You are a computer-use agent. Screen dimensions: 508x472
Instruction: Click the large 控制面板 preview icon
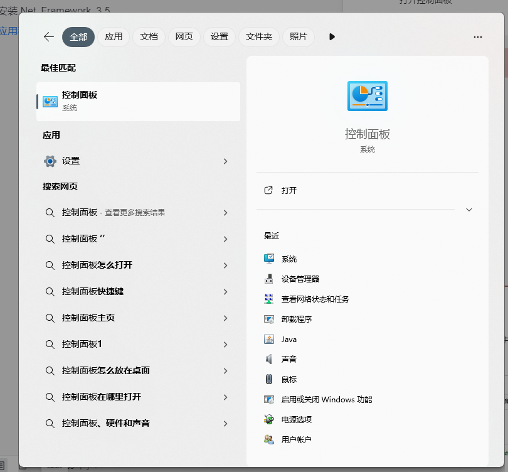(x=367, y=95)
